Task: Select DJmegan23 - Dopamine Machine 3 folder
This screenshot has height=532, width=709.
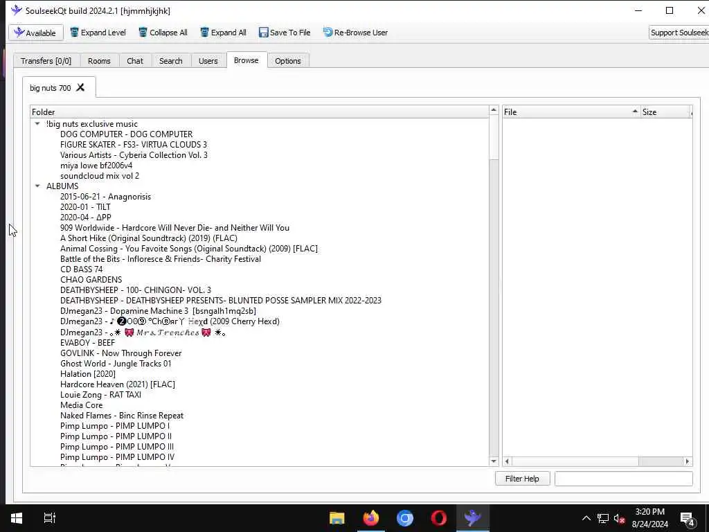Action: click(x=159, y=311)
